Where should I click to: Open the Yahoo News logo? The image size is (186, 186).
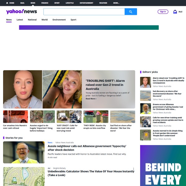point(22,11)
